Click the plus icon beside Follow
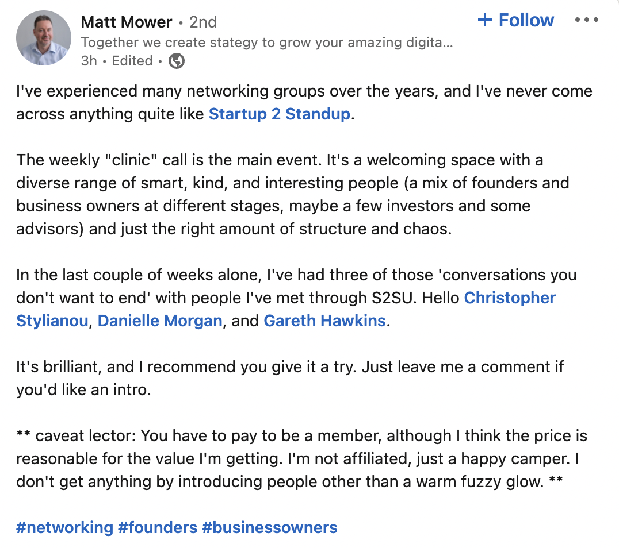Screen dimensions: 619x548 click(485, 20)
